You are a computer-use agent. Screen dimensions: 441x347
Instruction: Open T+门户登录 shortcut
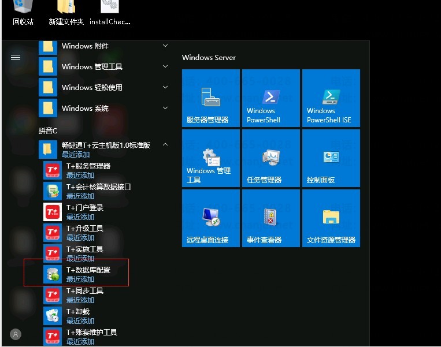[53, 212]
